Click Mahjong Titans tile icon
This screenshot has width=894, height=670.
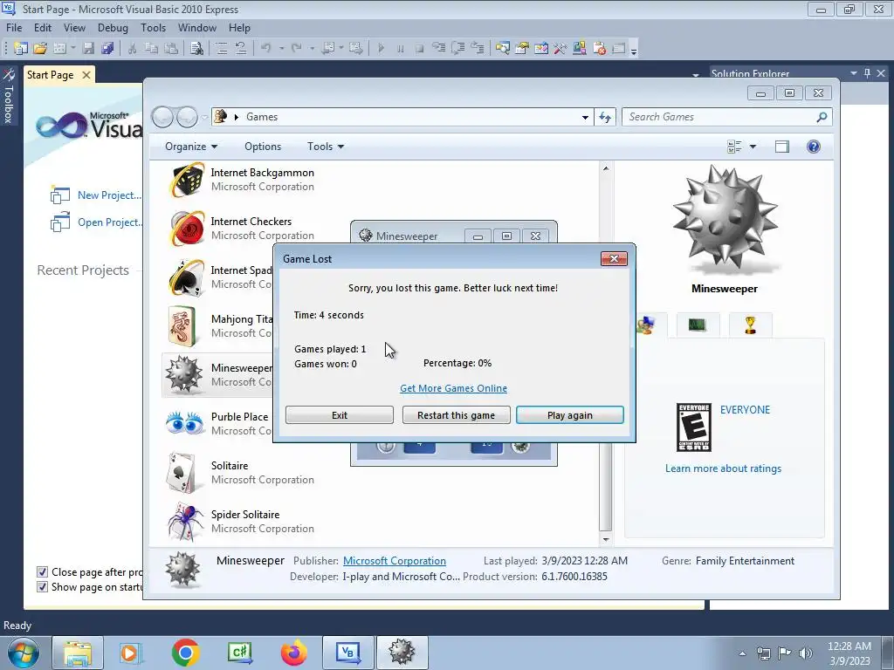182,326
